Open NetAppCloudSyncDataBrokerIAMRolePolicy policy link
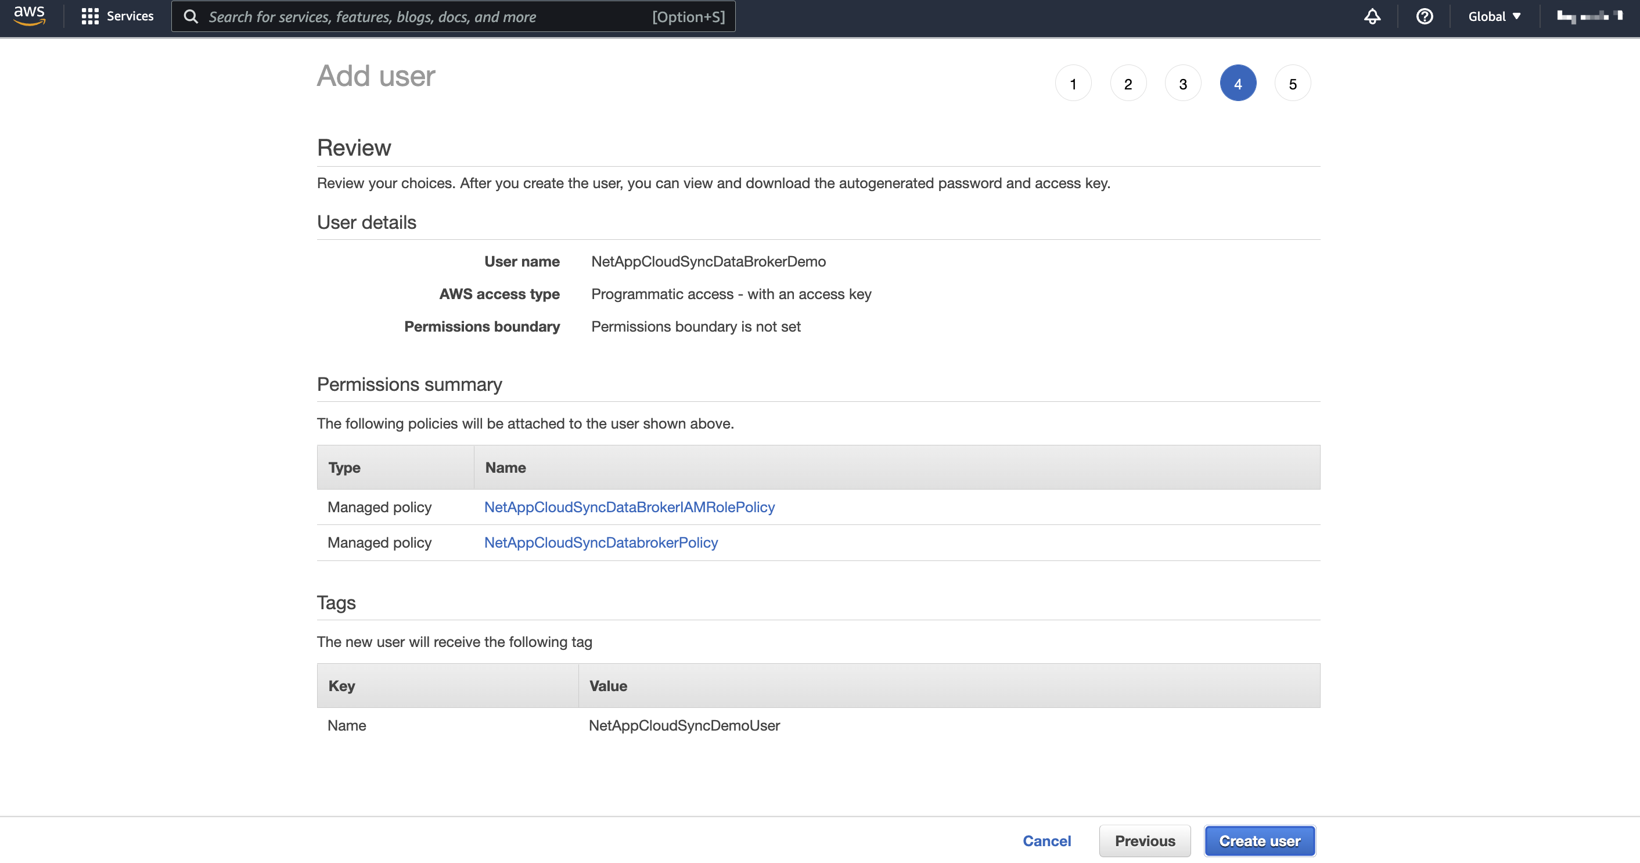The height and width of the screenshot is (863, 1640). tap(629, 507)
